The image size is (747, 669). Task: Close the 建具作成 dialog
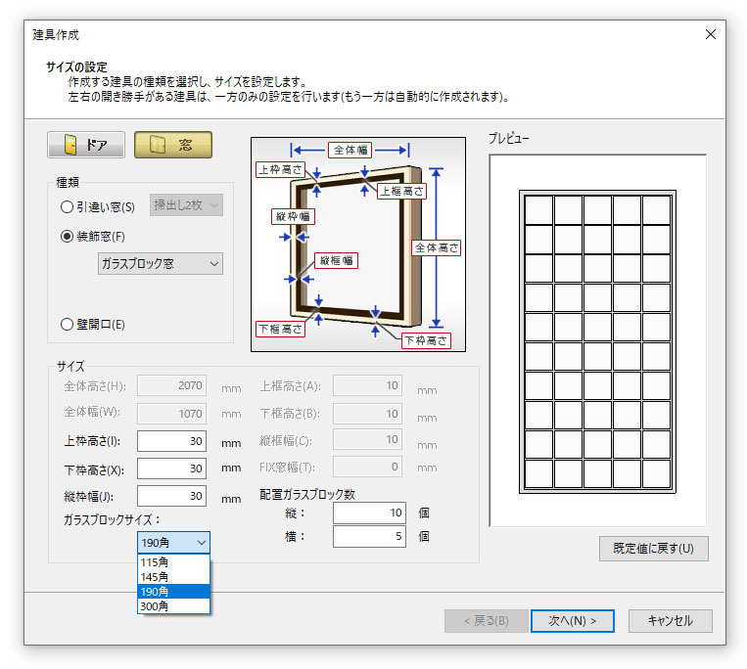[x=710, y=34]
